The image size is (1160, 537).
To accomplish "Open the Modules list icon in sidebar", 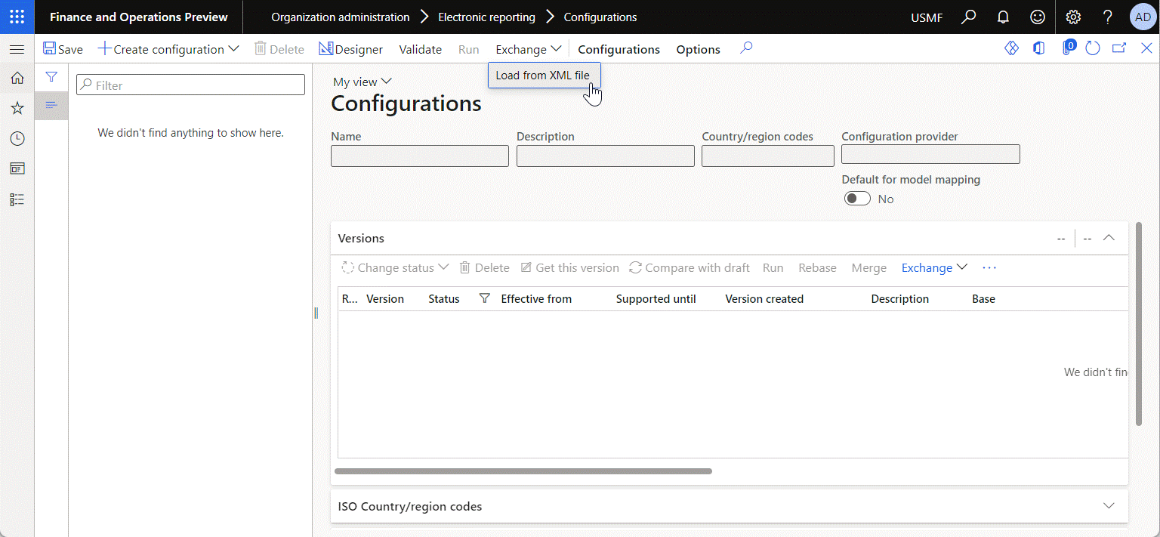I will [x=17, y=199].
